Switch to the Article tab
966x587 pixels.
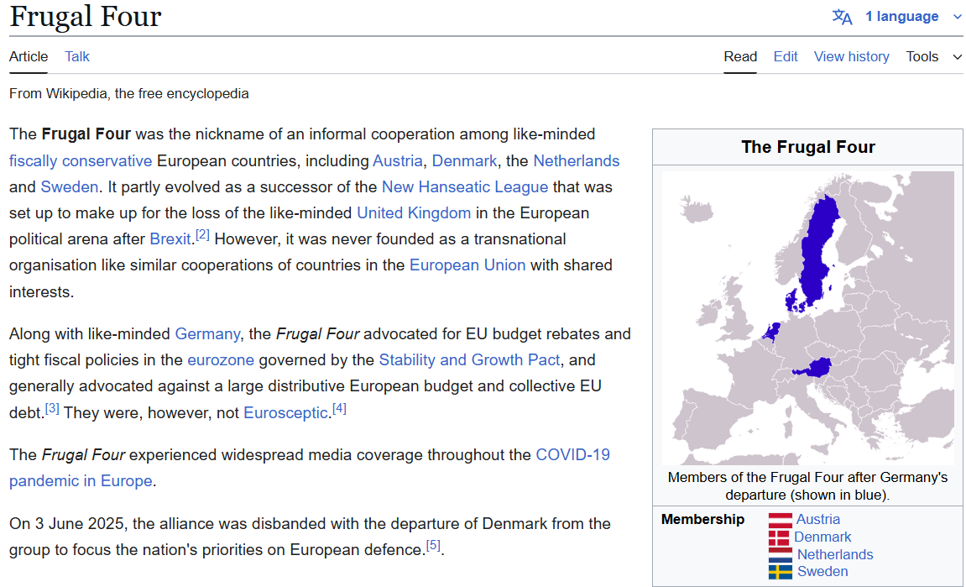tap(29, 57)
